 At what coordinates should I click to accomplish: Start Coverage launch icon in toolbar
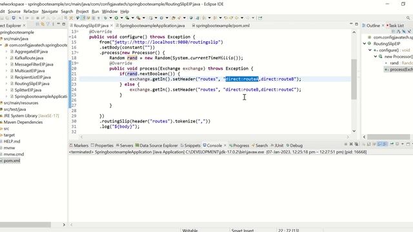[x=127, y=18]
